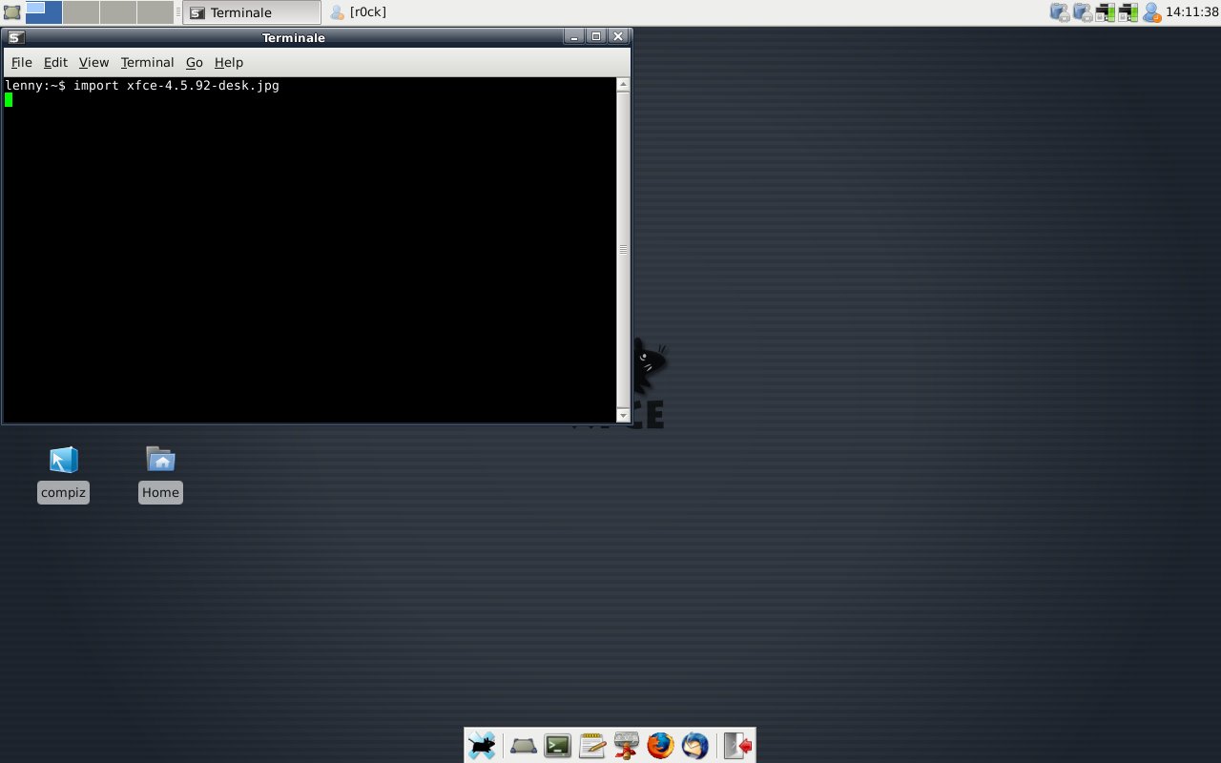The height and width of the screenshot is (763, 1221).
Task: Switch to the second workspace in pager
Action: tap(80, 12)
